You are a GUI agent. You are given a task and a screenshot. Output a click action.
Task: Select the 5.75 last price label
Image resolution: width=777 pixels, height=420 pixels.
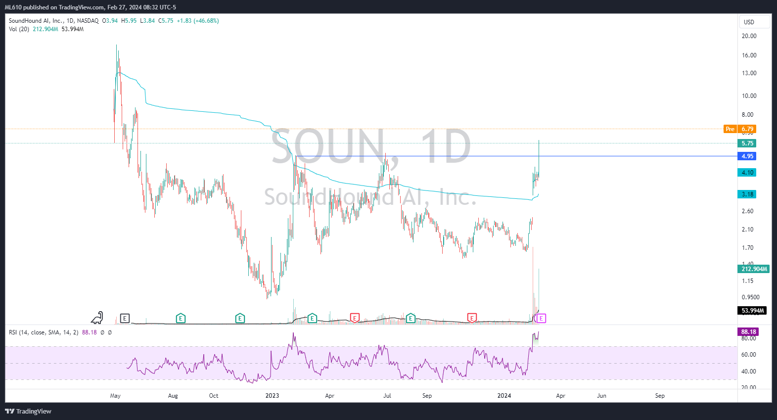(x=747, y=143)
